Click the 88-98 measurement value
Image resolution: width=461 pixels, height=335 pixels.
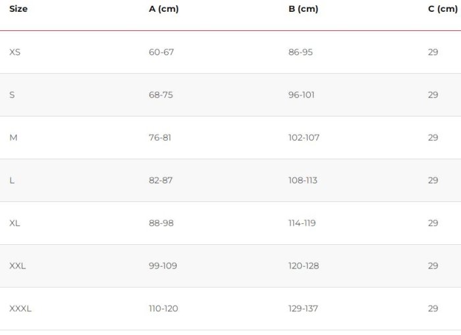(161, 223)
